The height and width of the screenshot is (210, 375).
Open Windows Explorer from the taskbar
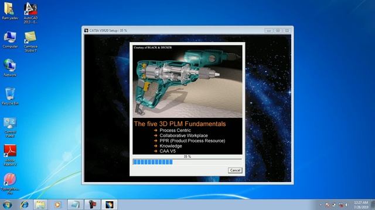(40, 205)
